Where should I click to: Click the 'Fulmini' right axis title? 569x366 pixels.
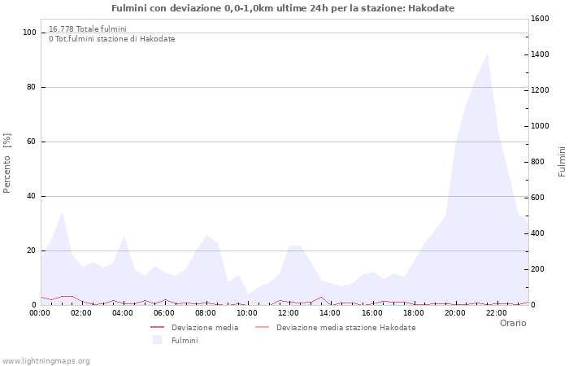562,162
